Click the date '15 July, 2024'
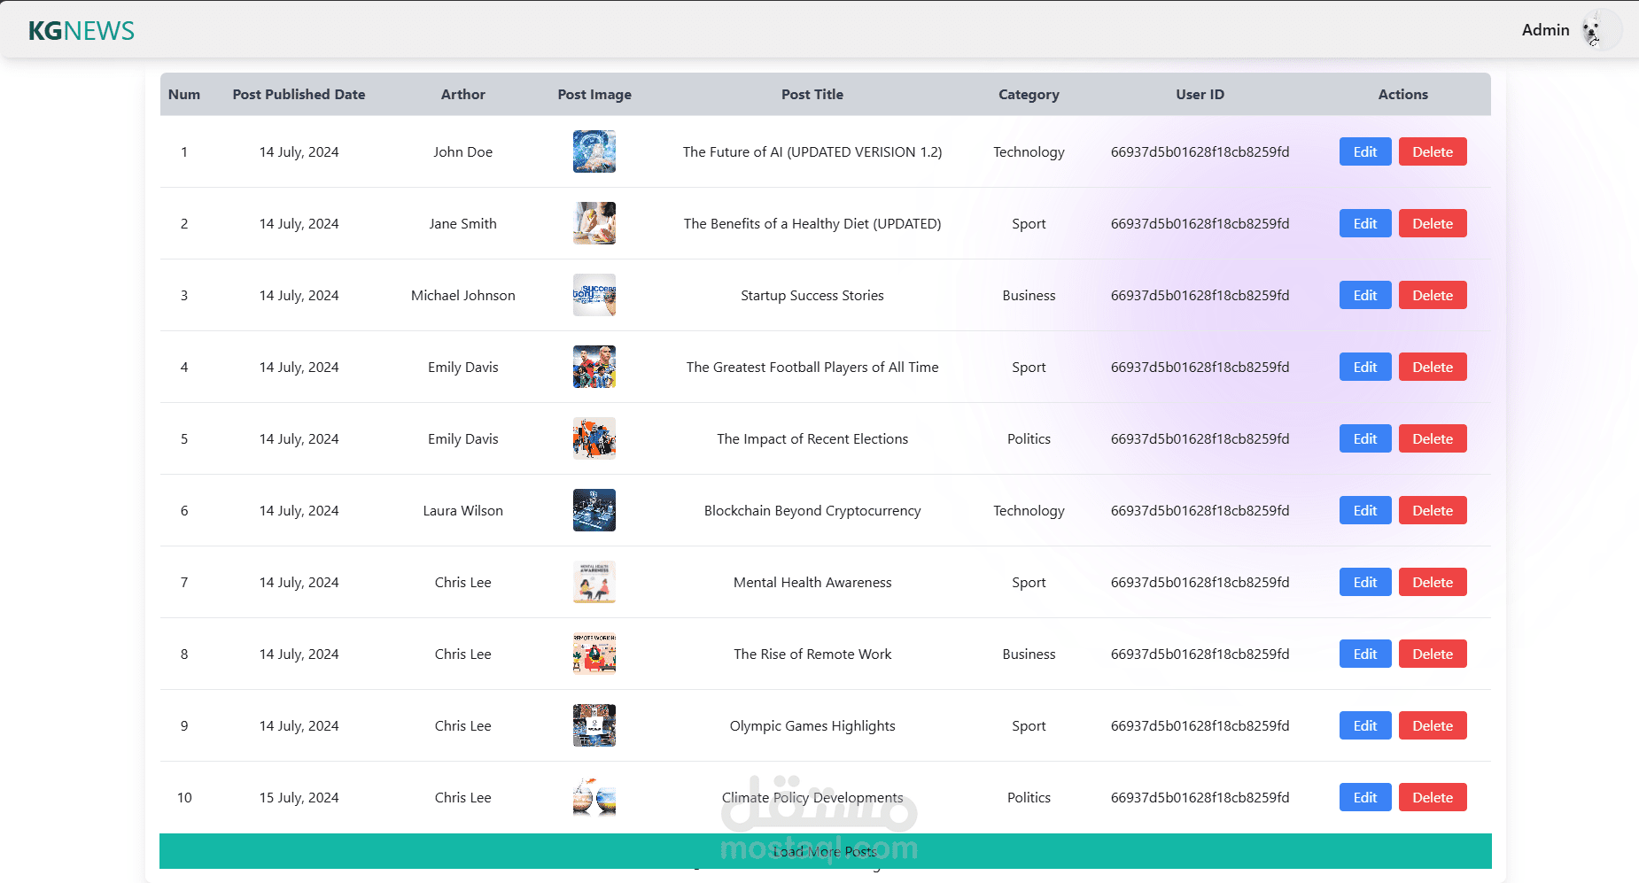 [x=299, y=798]
